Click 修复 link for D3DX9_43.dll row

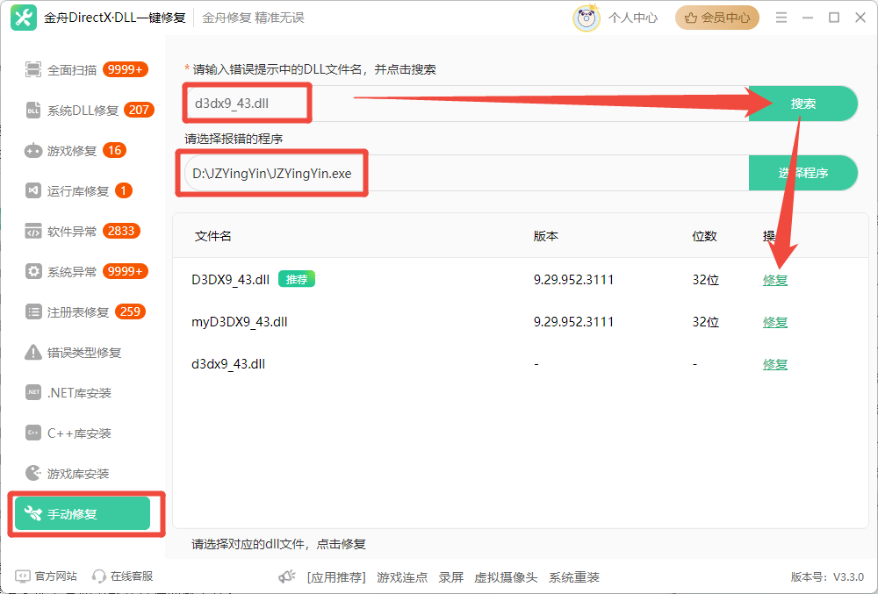pos(775,280)
